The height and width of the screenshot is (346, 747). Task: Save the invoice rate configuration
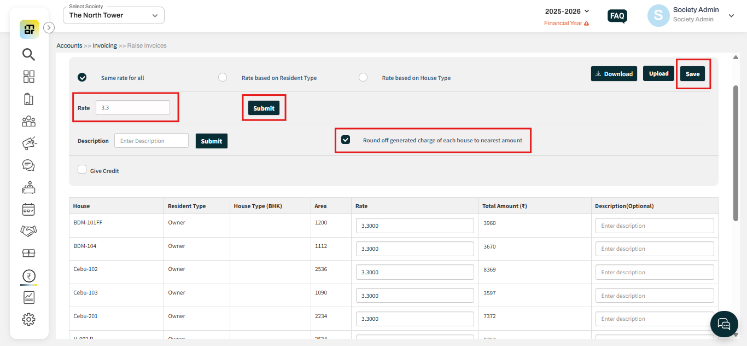(692, 73)
